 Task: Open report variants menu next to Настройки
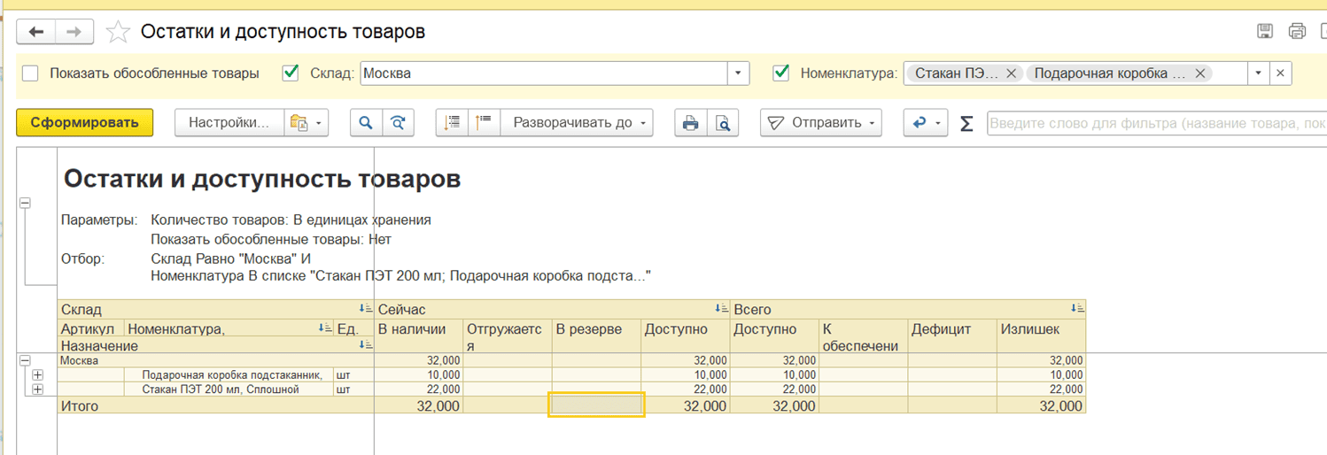306,123
